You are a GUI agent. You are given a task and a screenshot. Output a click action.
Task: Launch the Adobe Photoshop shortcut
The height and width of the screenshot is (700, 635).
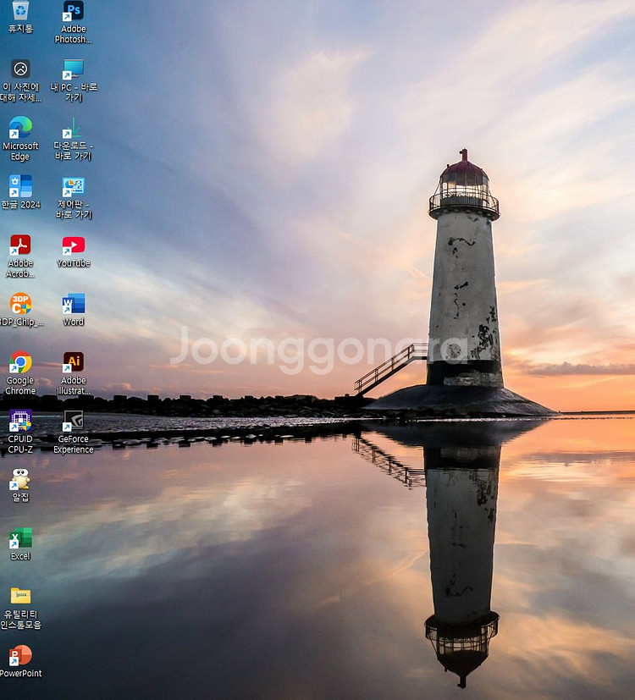click(x=74, y=12)
